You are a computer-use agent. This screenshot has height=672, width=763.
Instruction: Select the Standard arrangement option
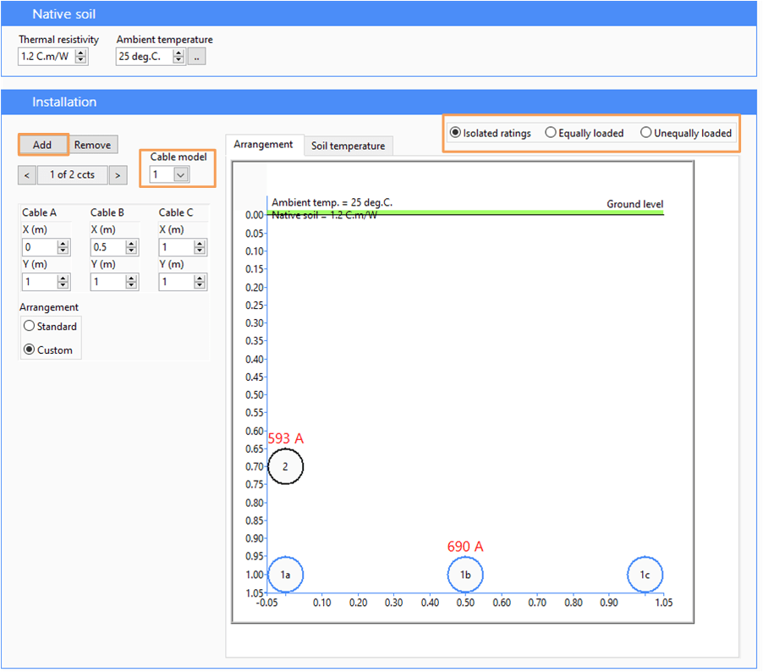[30, 327]
